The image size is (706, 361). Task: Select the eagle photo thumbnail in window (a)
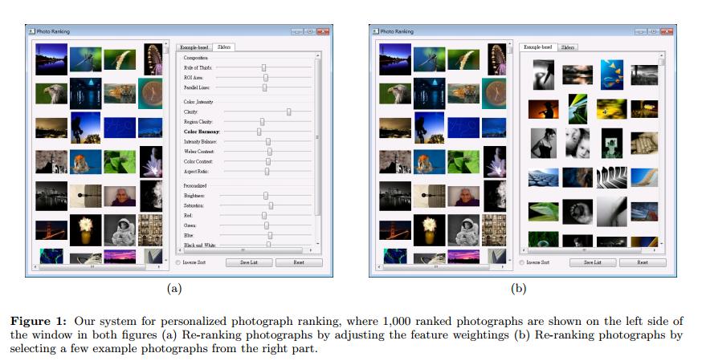[51, 93]
